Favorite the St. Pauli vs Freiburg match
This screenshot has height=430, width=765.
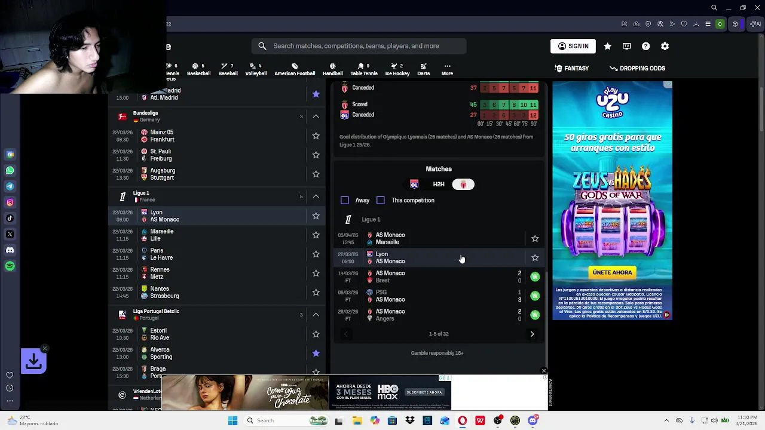click(316, 155)
